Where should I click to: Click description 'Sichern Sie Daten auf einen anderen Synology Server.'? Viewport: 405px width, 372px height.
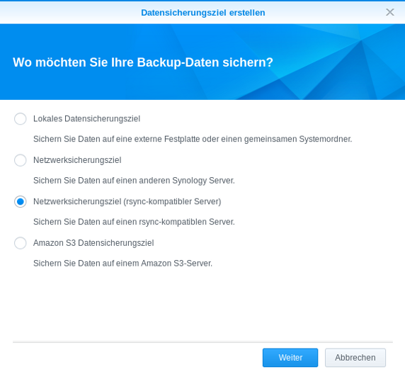[134, 181]
